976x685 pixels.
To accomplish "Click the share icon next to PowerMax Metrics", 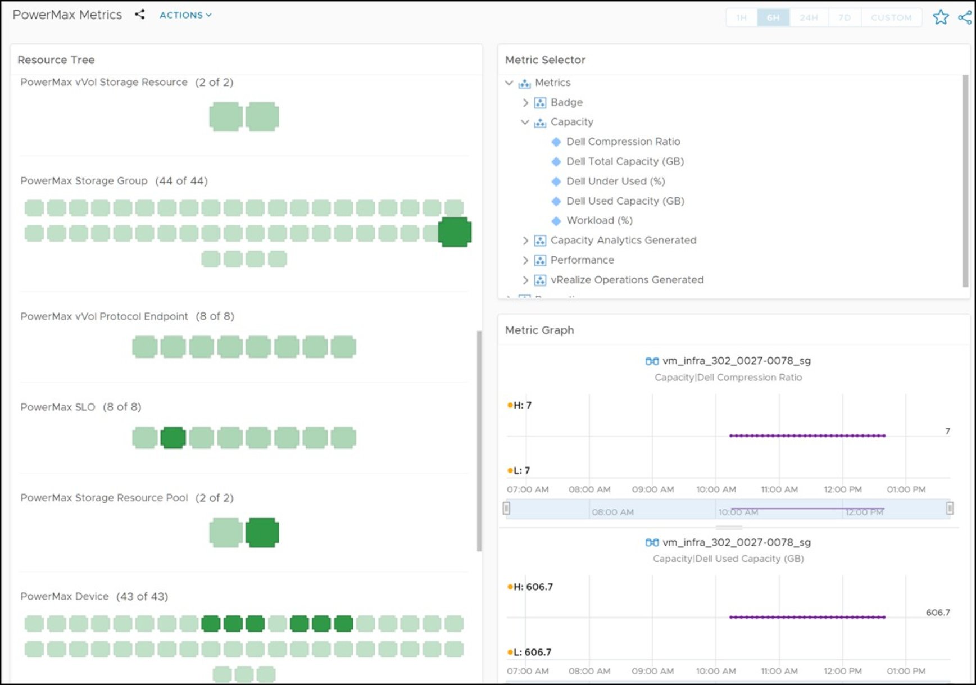I will [140, 15].
